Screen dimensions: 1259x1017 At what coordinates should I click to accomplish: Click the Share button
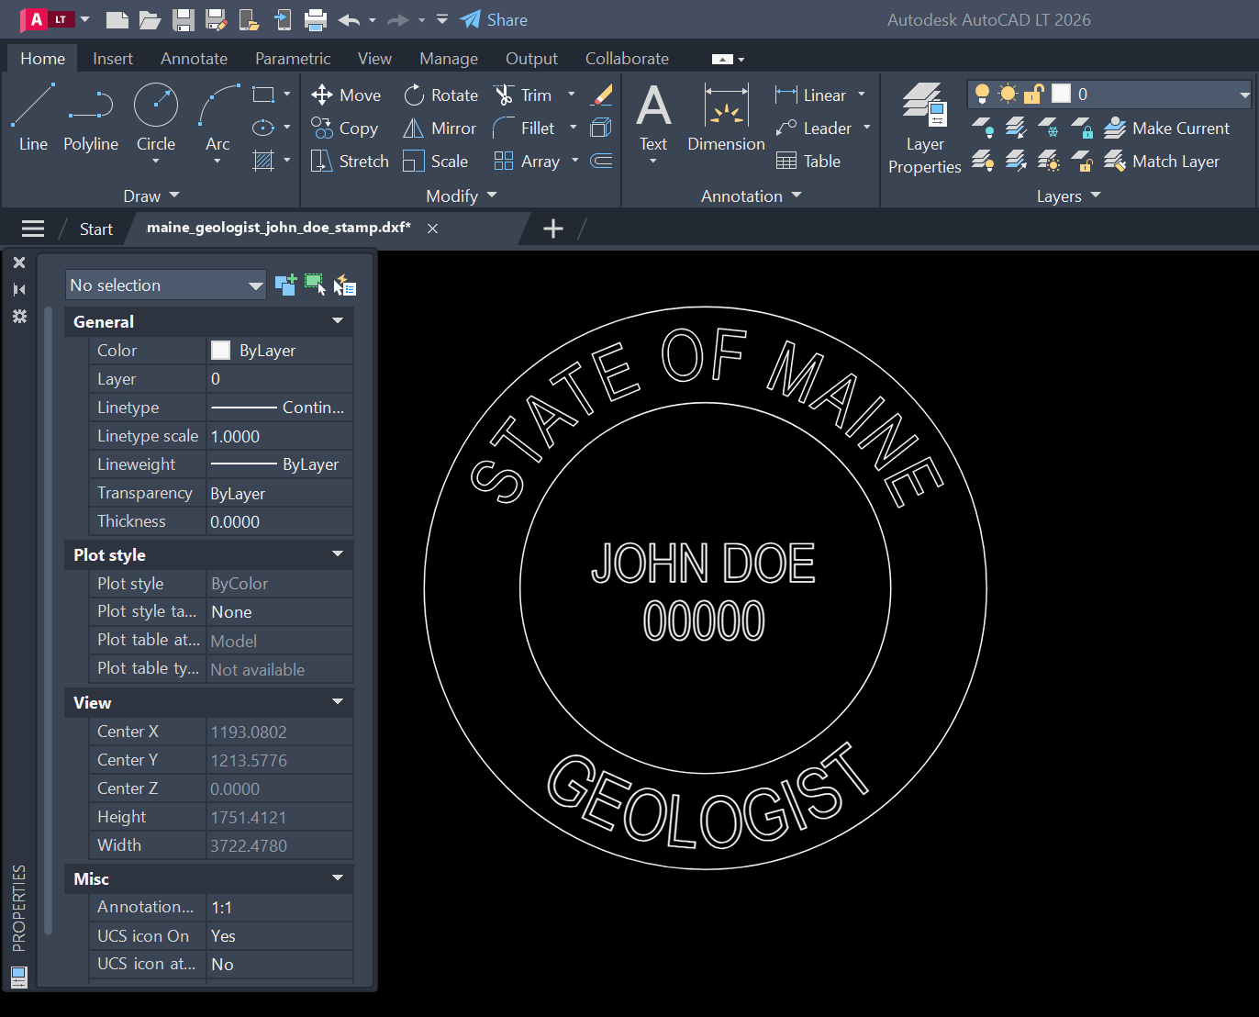coord(494,19)
